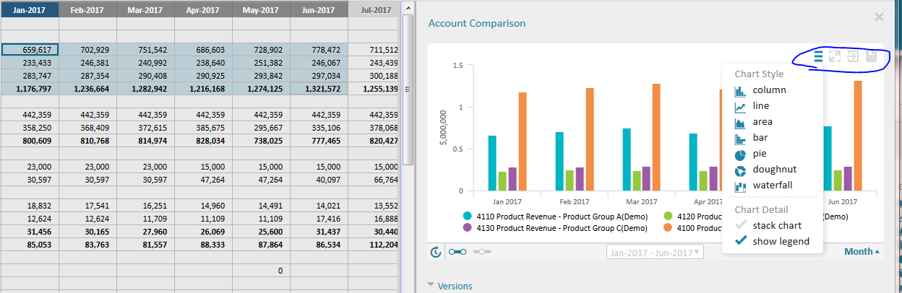Select cell with value 40,097
This screenshot has width=902, height=293.
[319, 180]
